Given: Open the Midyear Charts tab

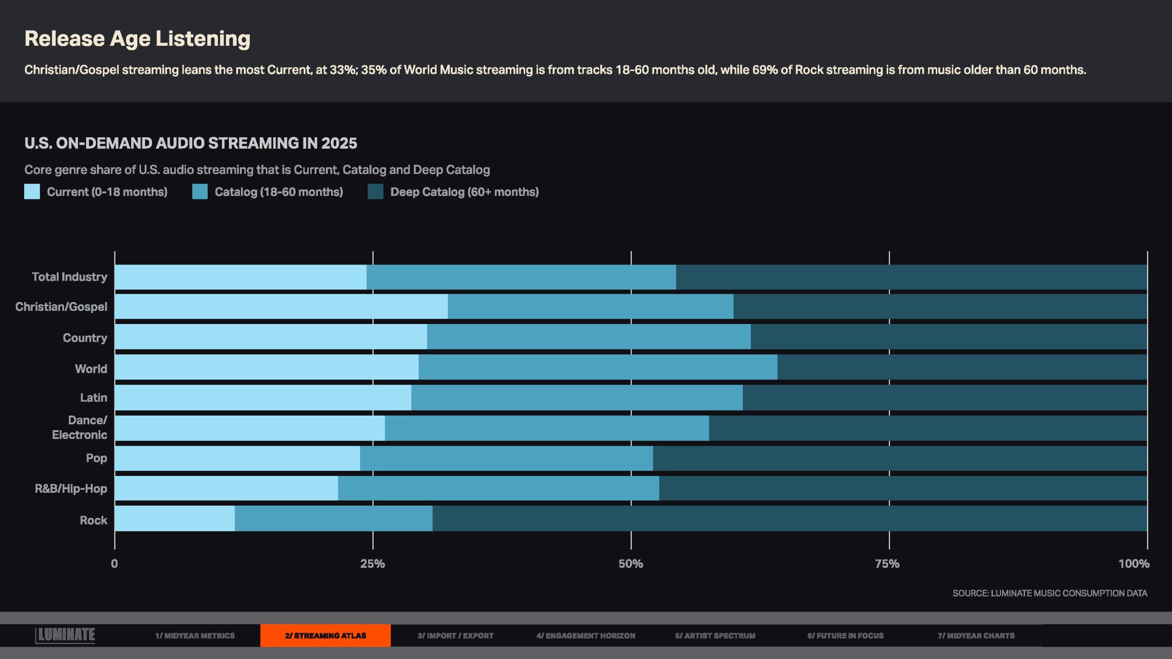Looking at the screenshot, I should pos(976,636).
